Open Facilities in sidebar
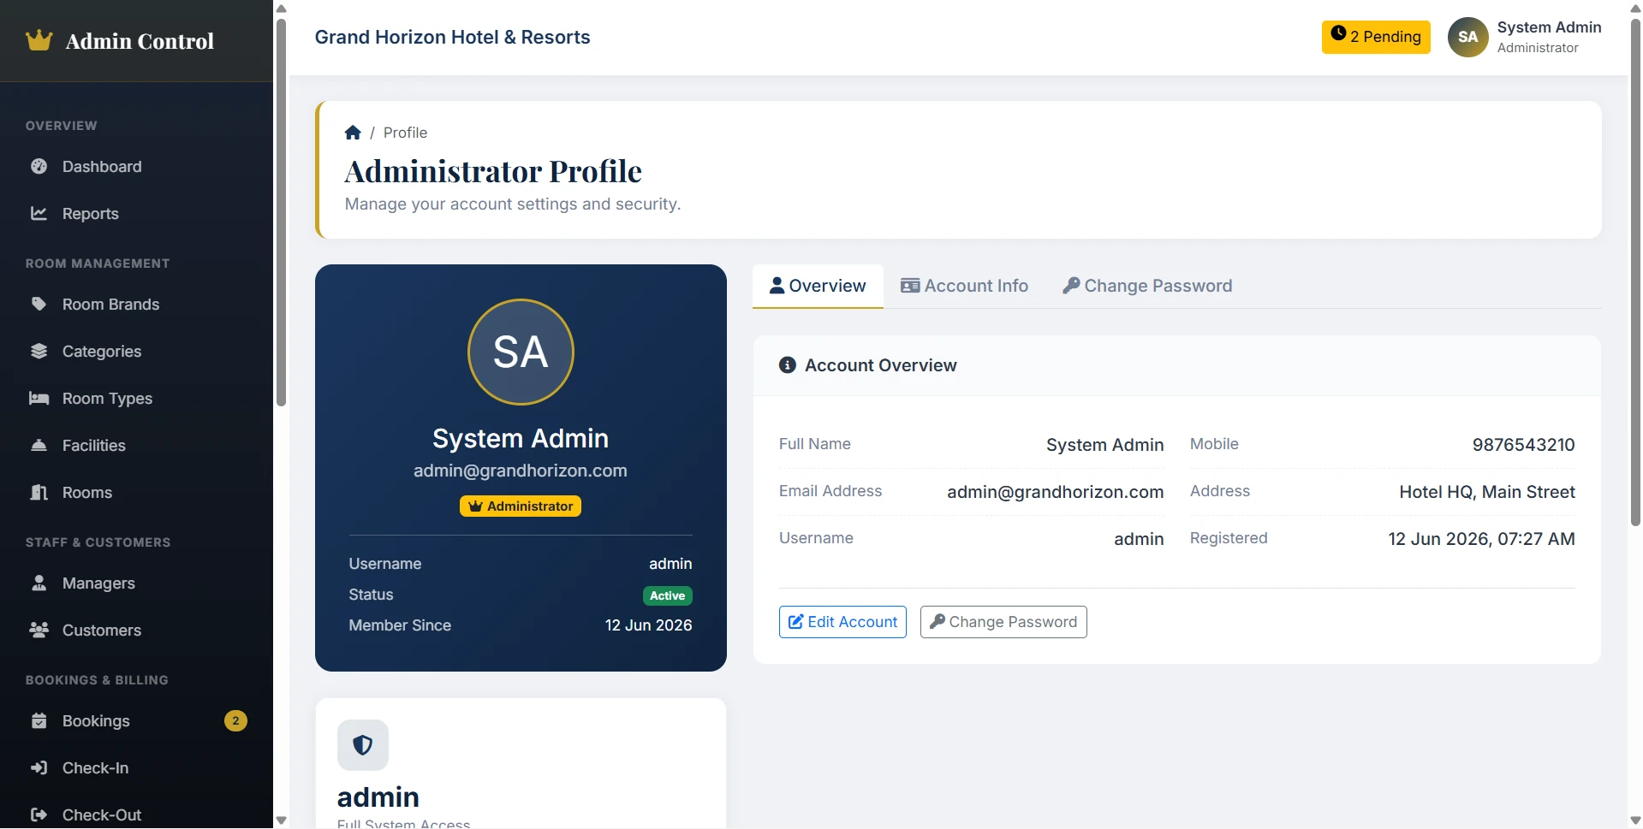Screen dimensions: 1643x829 tap(137, 445)
